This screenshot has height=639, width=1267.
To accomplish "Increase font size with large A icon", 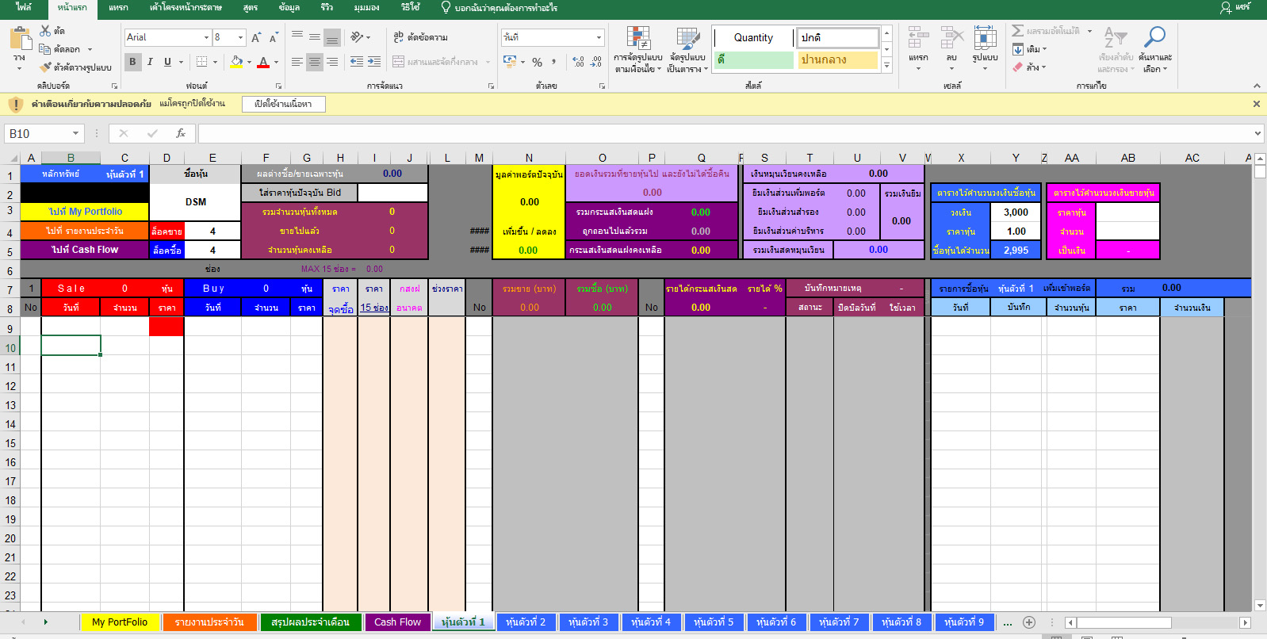I will click(256, 37).
